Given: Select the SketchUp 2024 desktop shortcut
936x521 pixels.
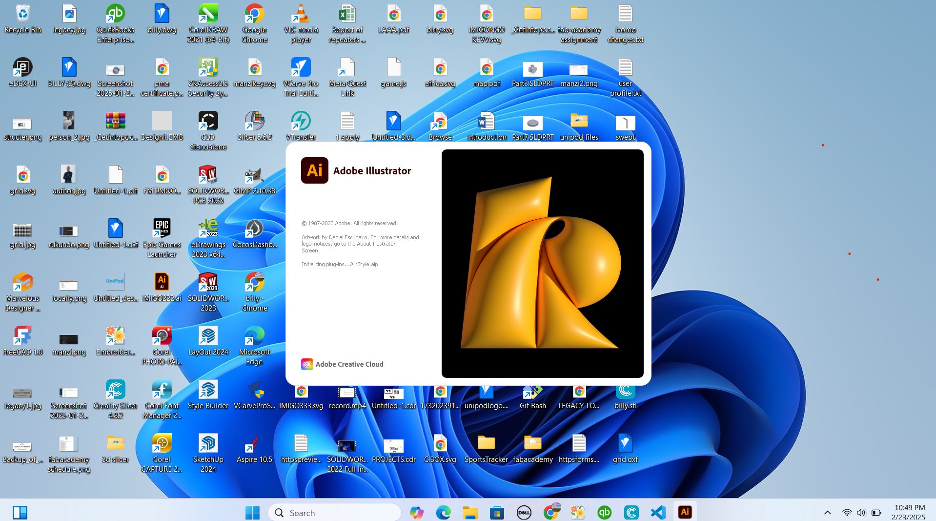Looking at the screenshot, I should (x=208, y=453).
